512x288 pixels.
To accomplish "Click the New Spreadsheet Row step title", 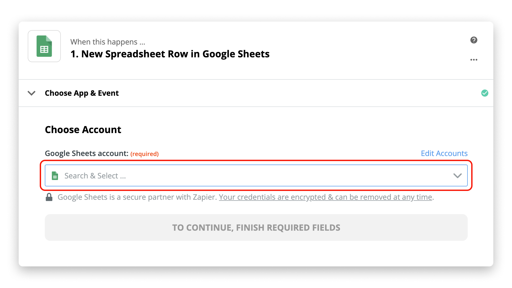I will 170,54.
